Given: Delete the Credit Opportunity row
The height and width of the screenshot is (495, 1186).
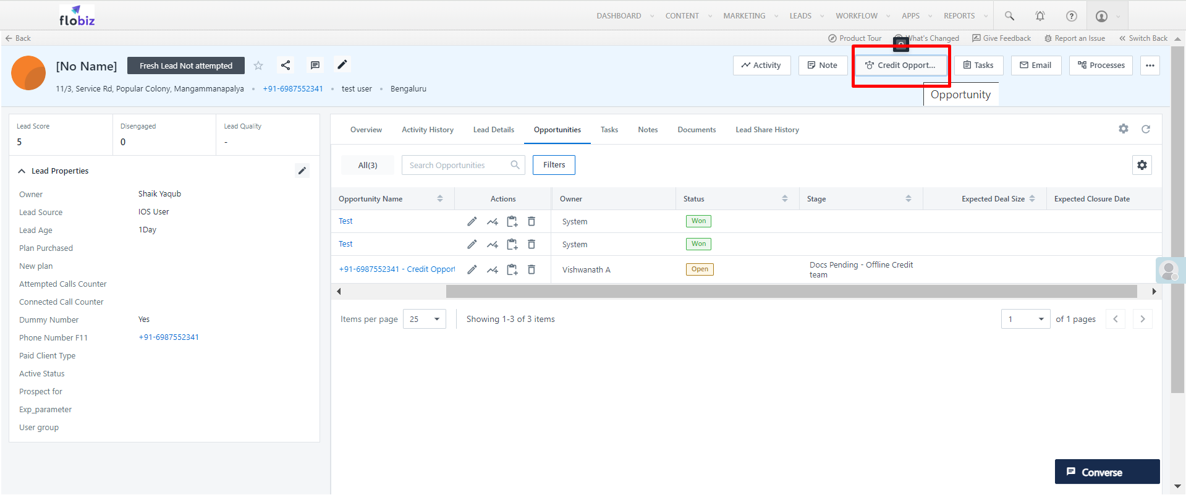Looking at the screenshot, I should pos(532,269).
